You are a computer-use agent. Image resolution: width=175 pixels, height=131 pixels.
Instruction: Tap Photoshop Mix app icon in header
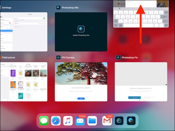[x=58, y=8]
